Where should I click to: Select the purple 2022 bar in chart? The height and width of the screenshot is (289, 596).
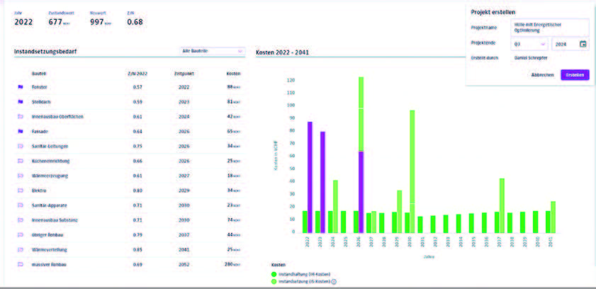point(310,177)
